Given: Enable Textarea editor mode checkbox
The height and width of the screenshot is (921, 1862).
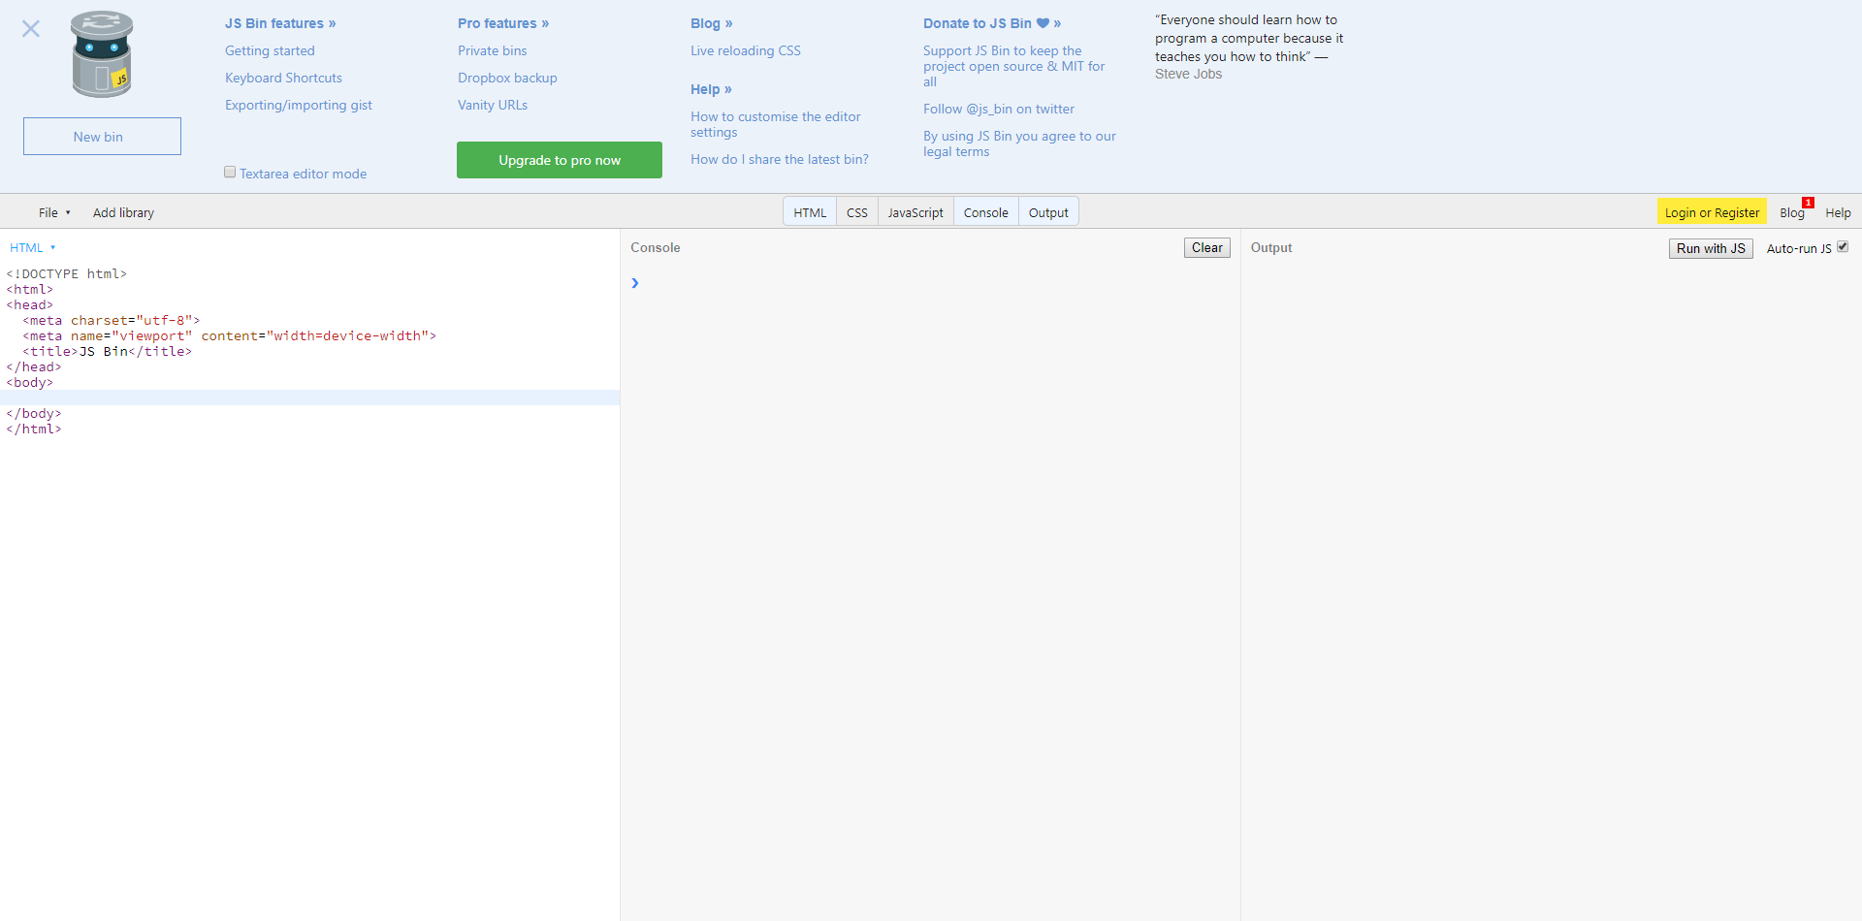Looking at the screenshot, I should click(x=230, y=173).
